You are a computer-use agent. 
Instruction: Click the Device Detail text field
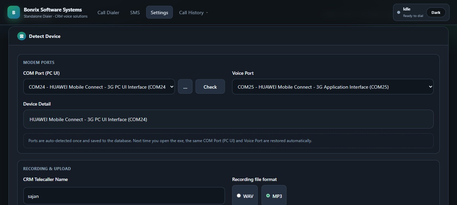pyautogui.click(x=228, y=119)
